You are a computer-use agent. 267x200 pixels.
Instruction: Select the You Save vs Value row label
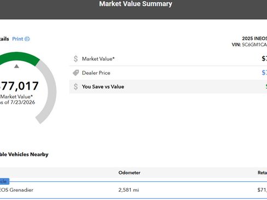point(103,87)
